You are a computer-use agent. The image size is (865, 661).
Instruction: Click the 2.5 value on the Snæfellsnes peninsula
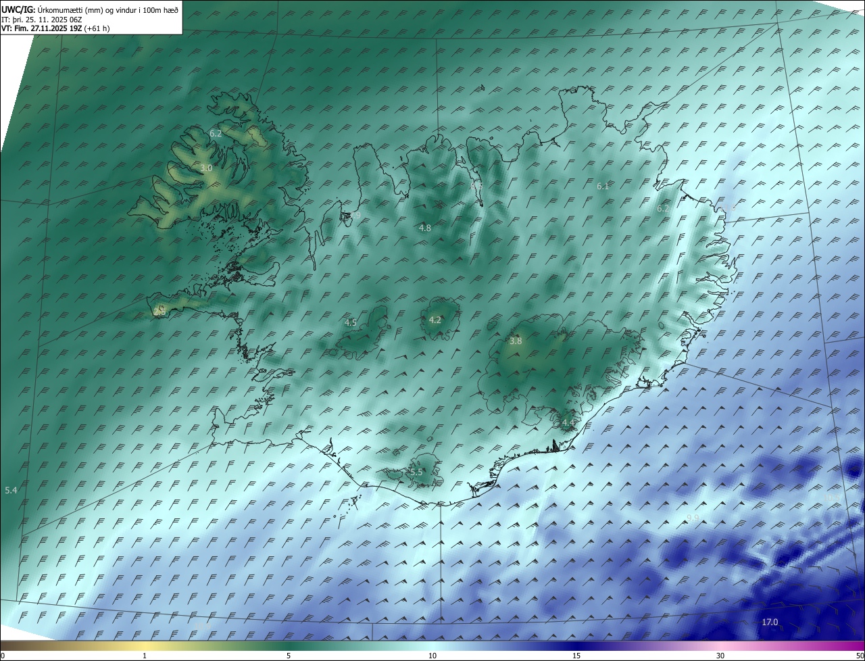(x=159, y=312)
